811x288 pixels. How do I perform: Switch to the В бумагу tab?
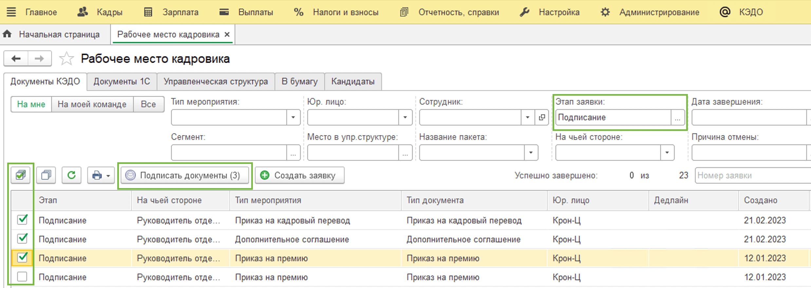click(x=299, y=81)
